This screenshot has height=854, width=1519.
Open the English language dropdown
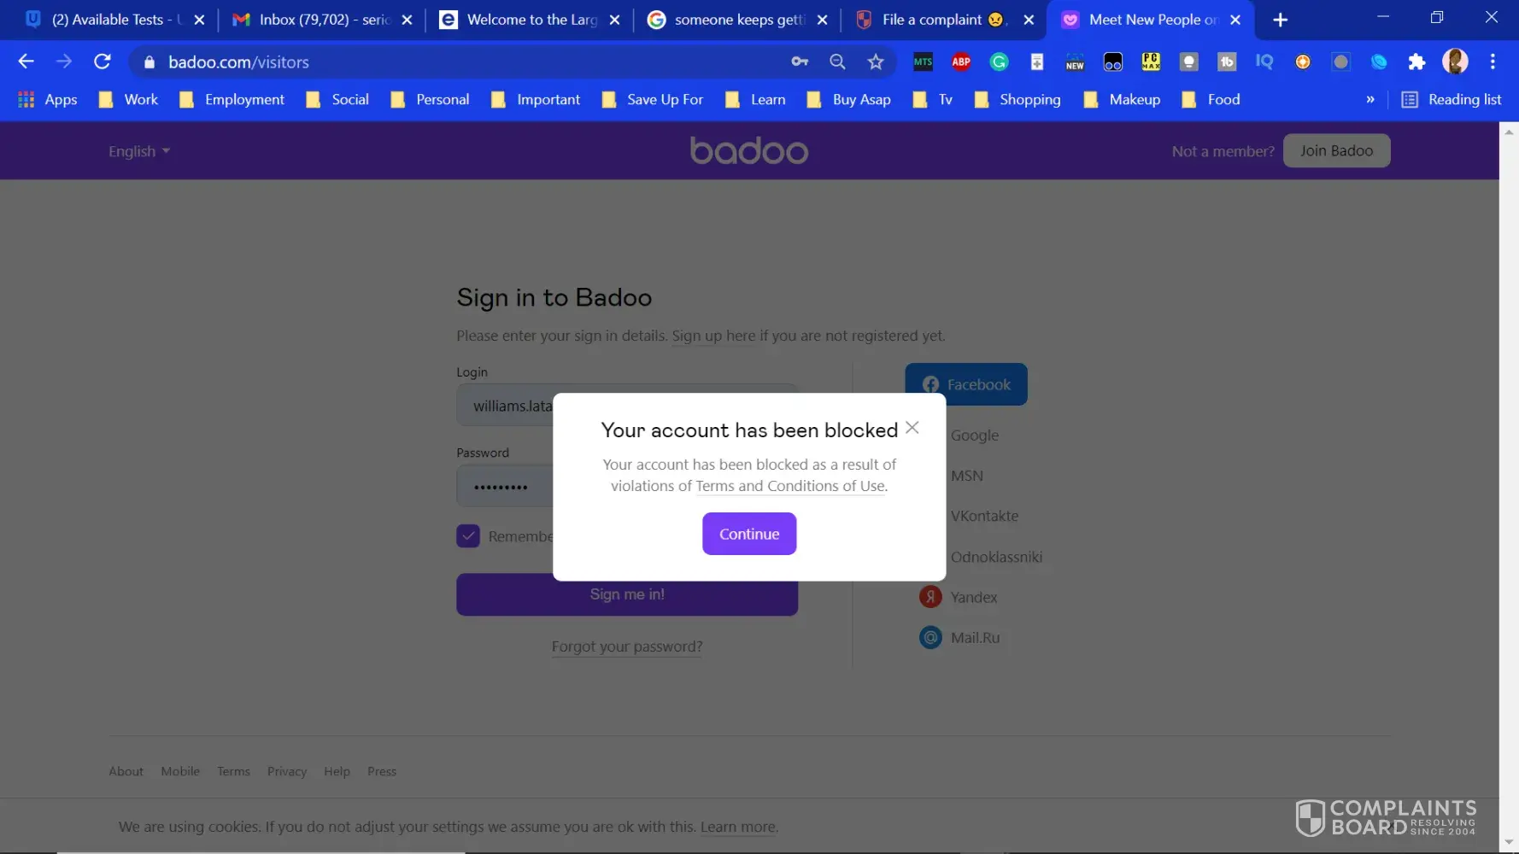pos(139,151)
